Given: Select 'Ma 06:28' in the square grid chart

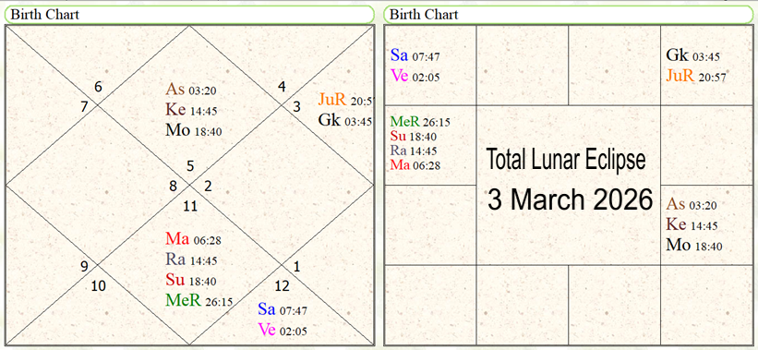Looking at the screenshot, I should click(x=415, y=165).
